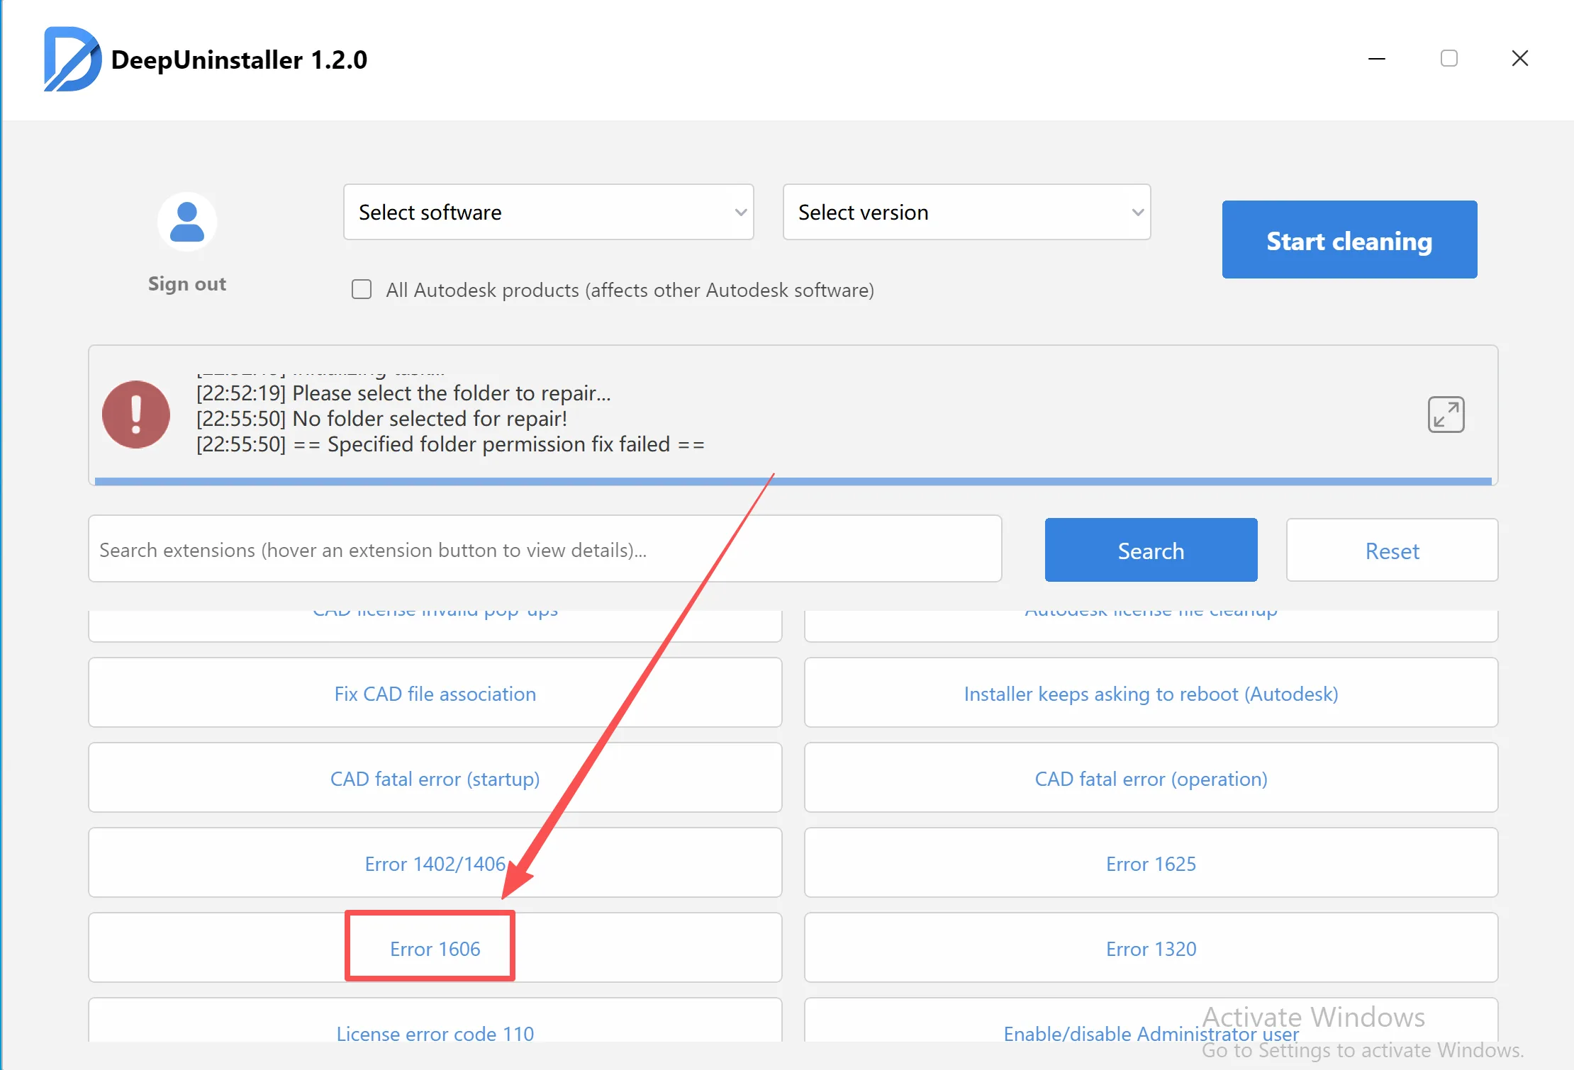Click the red error alert icon
Image resolution: width=1574 pixels, height=1070 pixels.
click(x=136, y=415)
